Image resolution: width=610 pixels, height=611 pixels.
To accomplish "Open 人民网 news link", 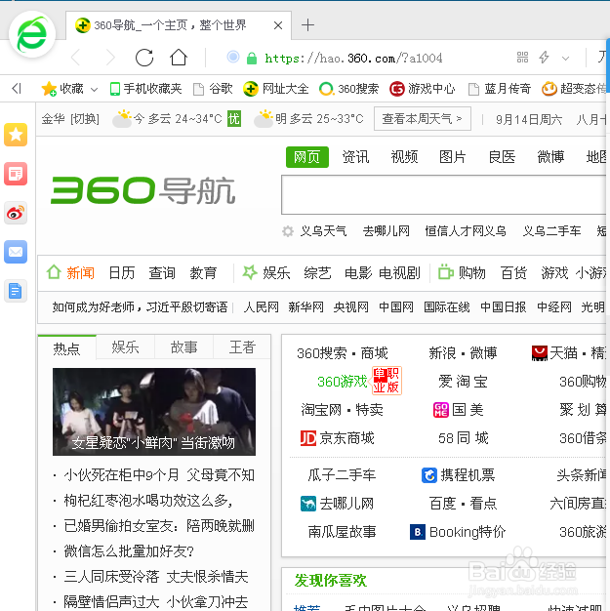I will pos(262,307).
